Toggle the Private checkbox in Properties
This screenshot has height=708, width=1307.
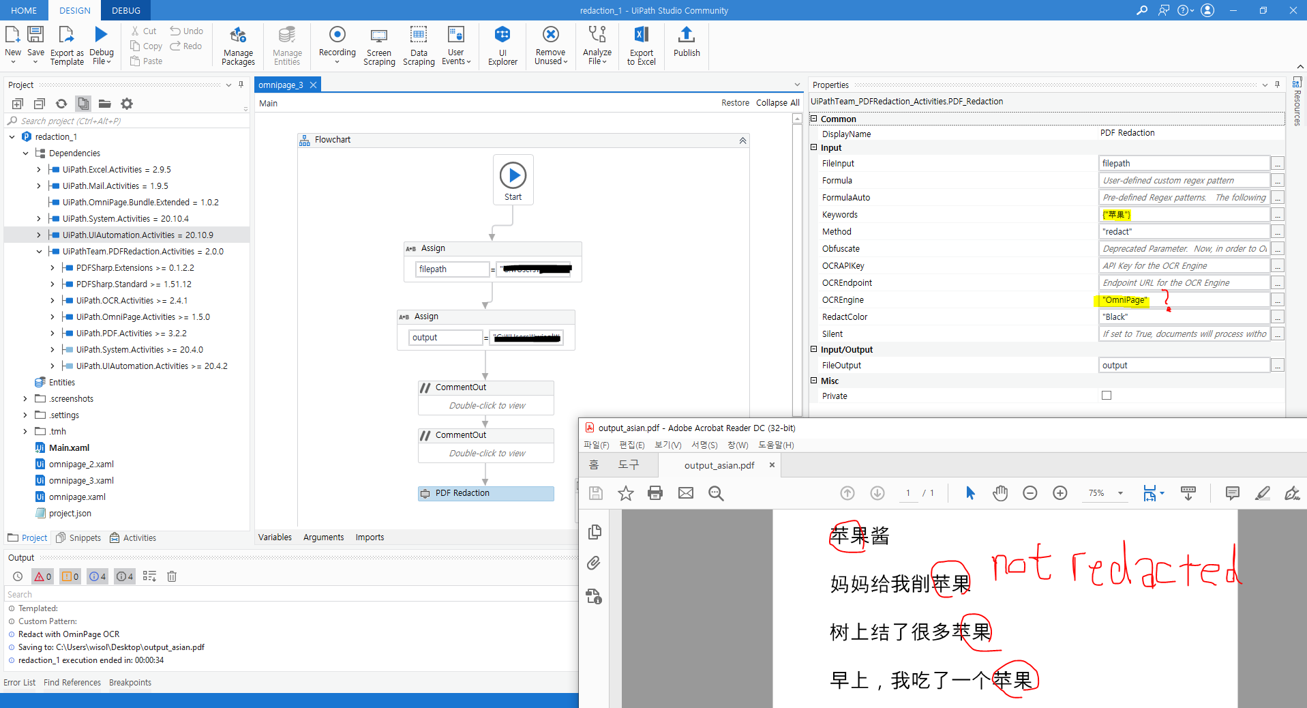tap(1106, 396)
